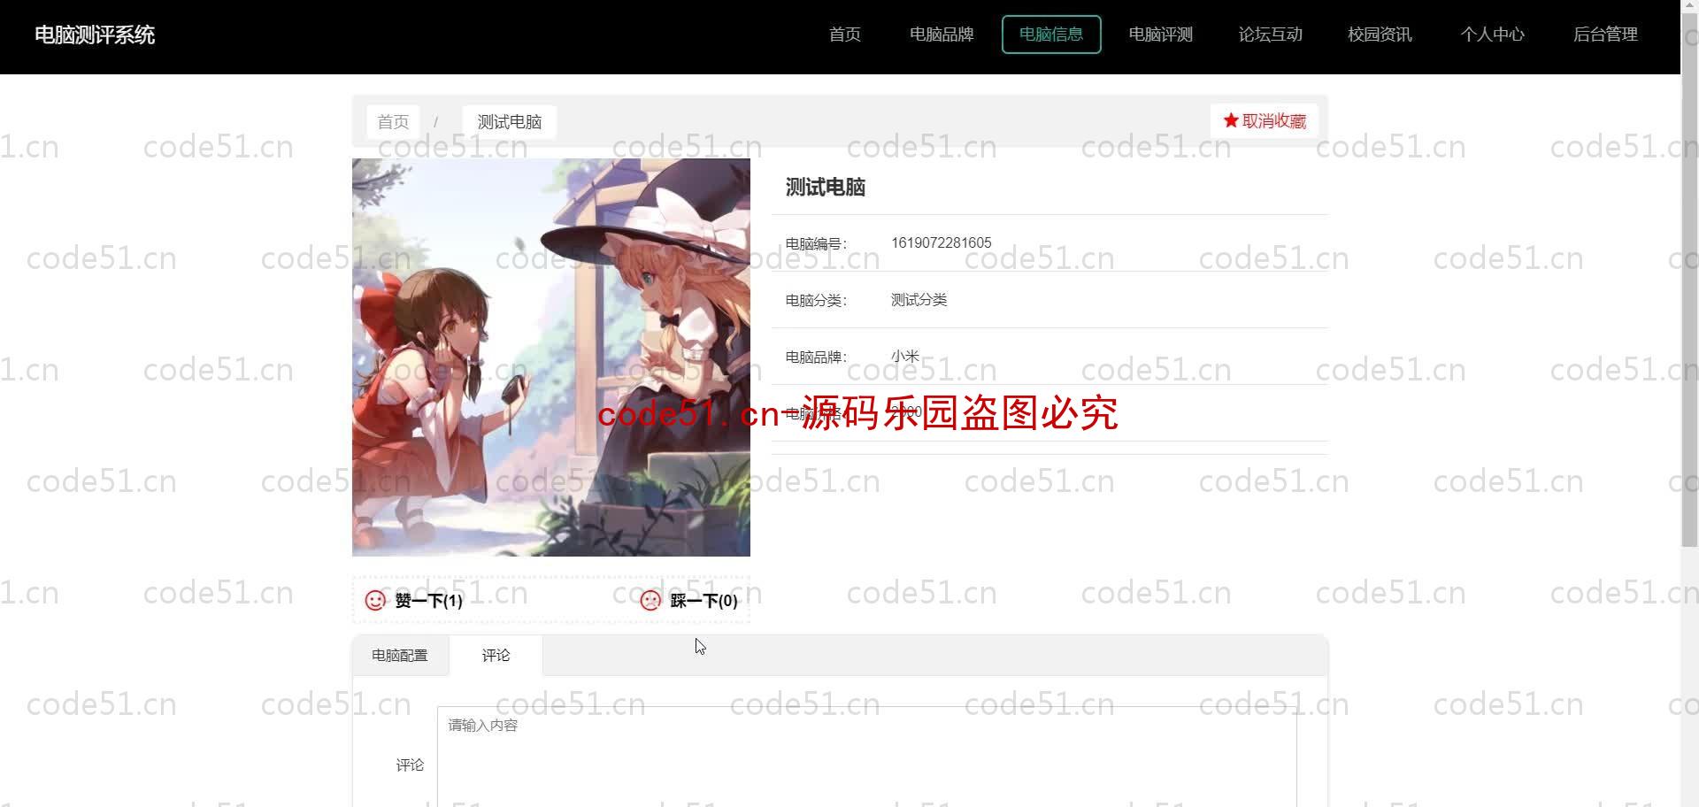The image size is (1699, 807).
Task: Click the 评论 label beside the textarea
Action: tap(410, 765)
